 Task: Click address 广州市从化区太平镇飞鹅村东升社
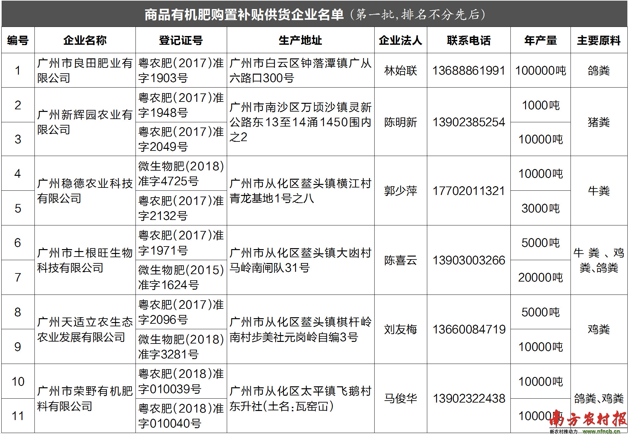click(301, 398)
